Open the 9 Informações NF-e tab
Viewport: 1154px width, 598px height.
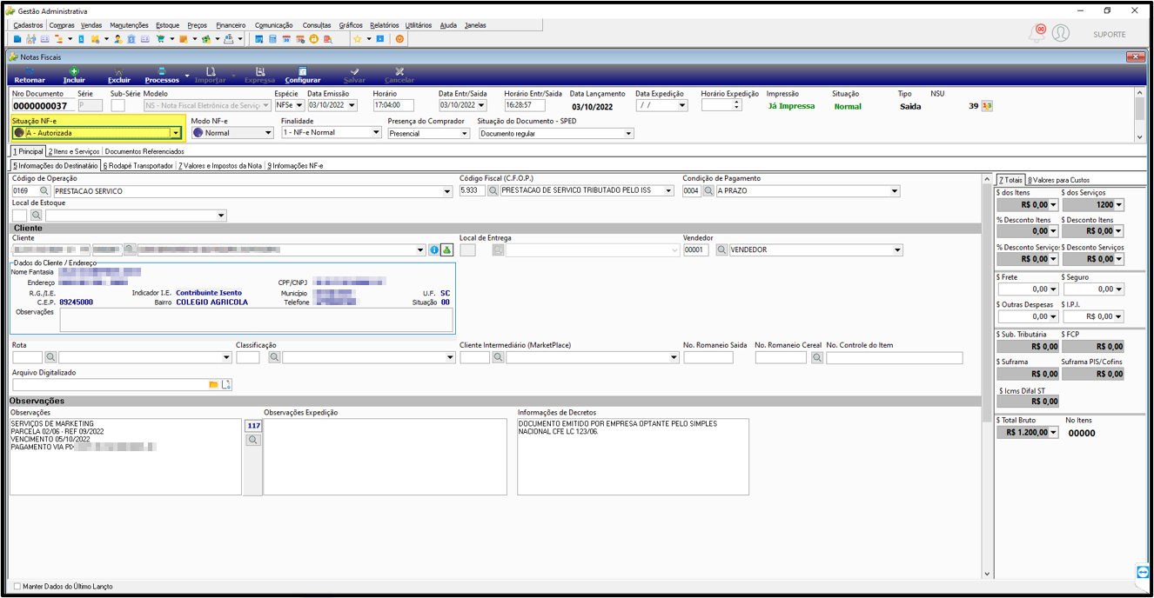pyautogui.click(x=295, y=165)
